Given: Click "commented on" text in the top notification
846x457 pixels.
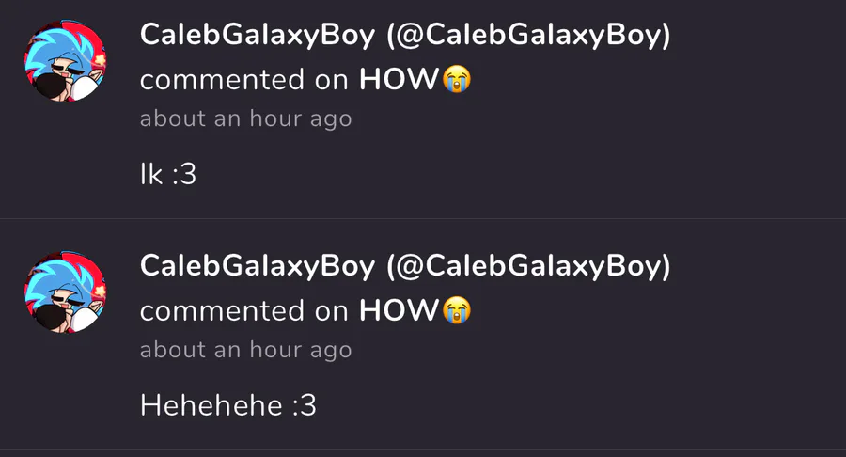Looking at the screenshot, I should click(x=245, y=80).
